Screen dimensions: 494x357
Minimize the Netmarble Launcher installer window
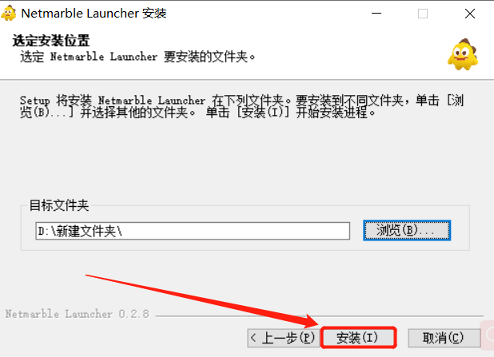tap(376, 14)
